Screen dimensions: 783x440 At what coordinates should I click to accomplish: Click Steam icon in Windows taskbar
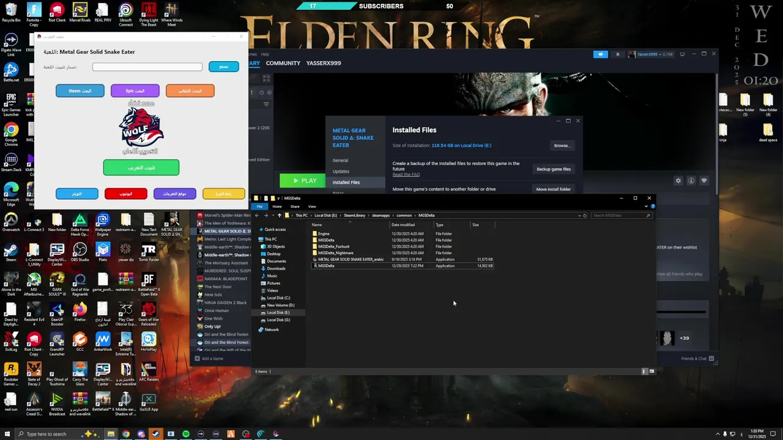[155, 434]
